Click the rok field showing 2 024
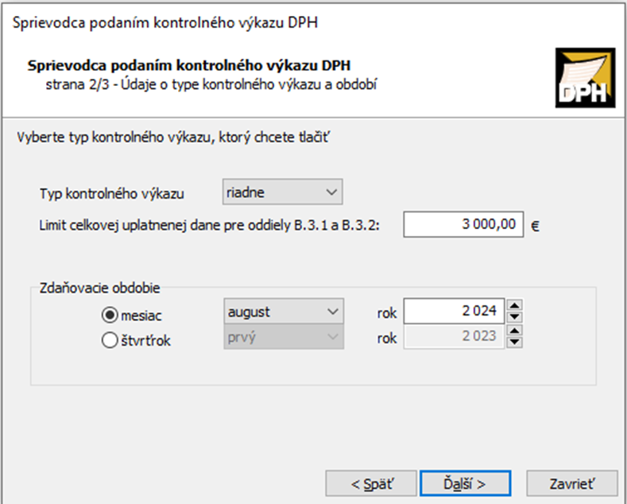The height and width of the screenshot is (504, 627). point(453,312)
